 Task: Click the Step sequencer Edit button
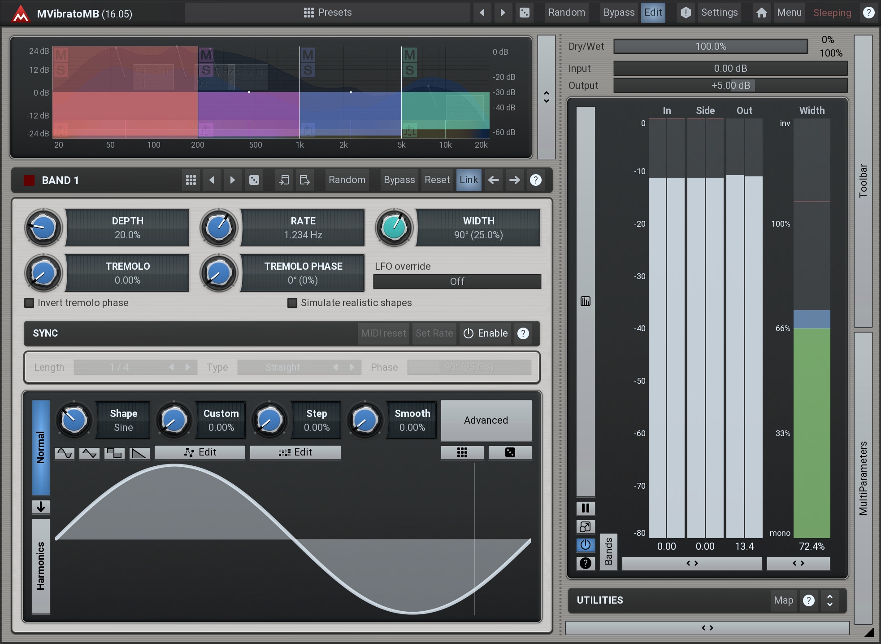295,452
